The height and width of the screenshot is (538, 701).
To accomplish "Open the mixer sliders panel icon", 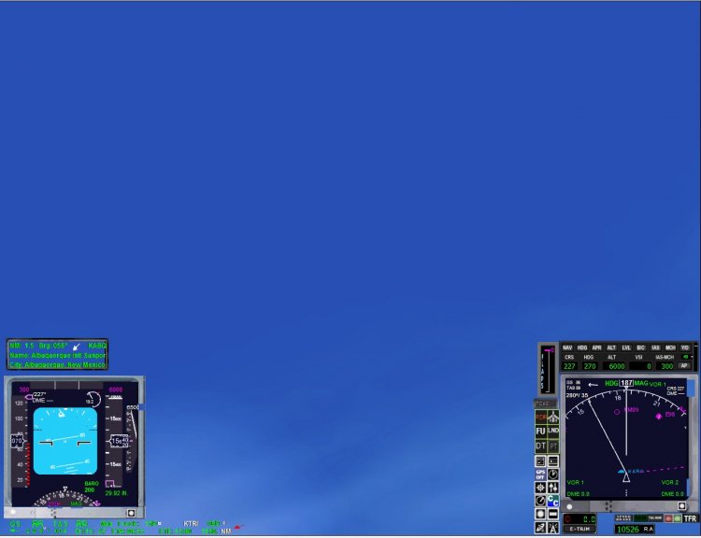I will coord(553,488).
